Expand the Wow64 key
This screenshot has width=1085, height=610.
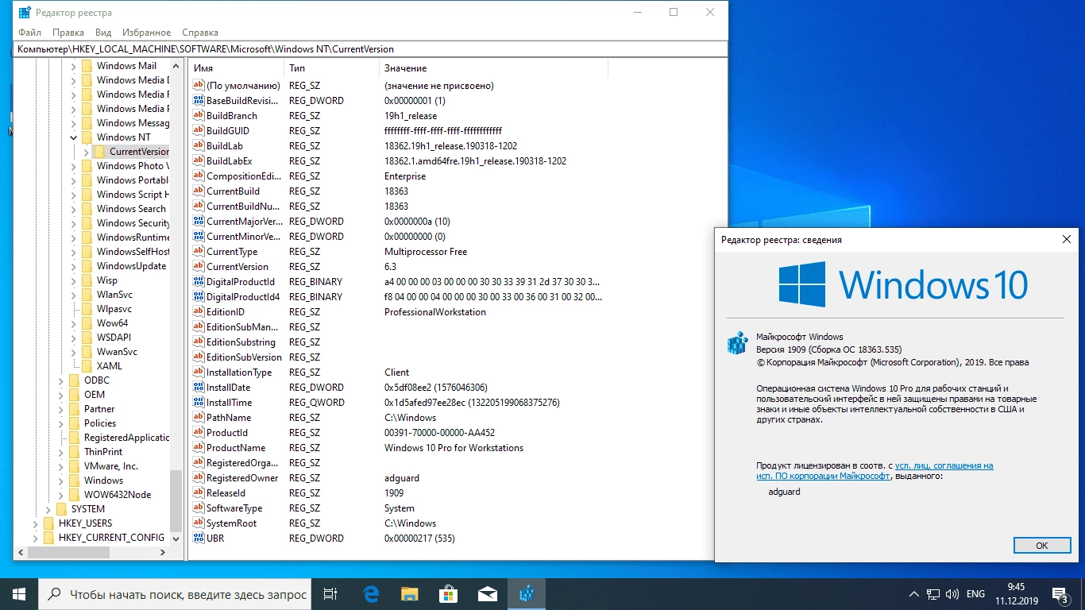74,323
